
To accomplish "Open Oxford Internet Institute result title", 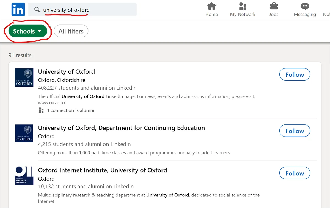I will pyautogui.click(x=103, y=170).
